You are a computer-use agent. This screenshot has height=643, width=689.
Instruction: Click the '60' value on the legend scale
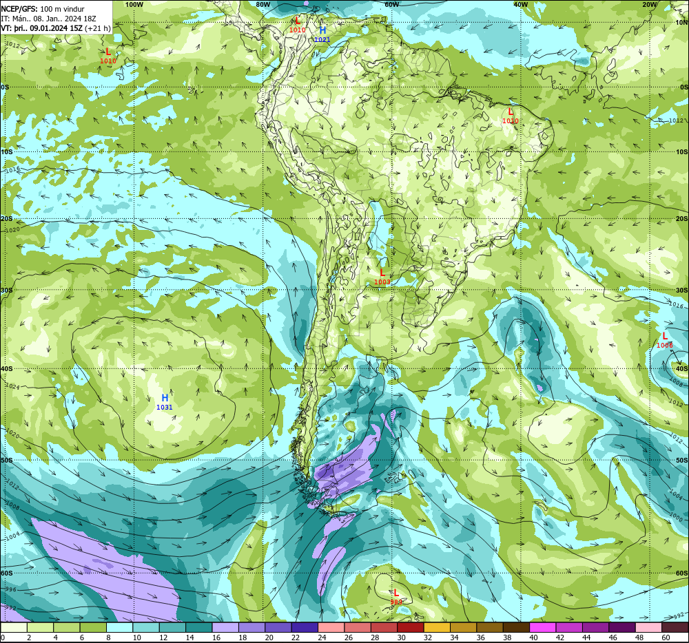coord(666,637)
